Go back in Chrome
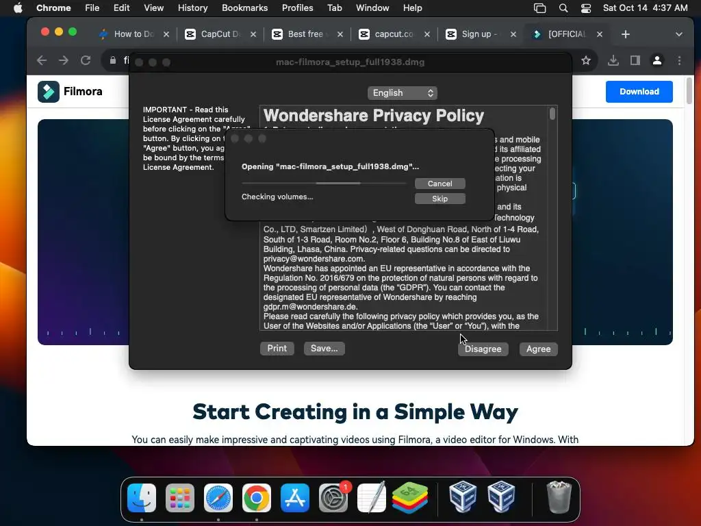The height and width of the screenshot is (526, 701). coord(42,60)
